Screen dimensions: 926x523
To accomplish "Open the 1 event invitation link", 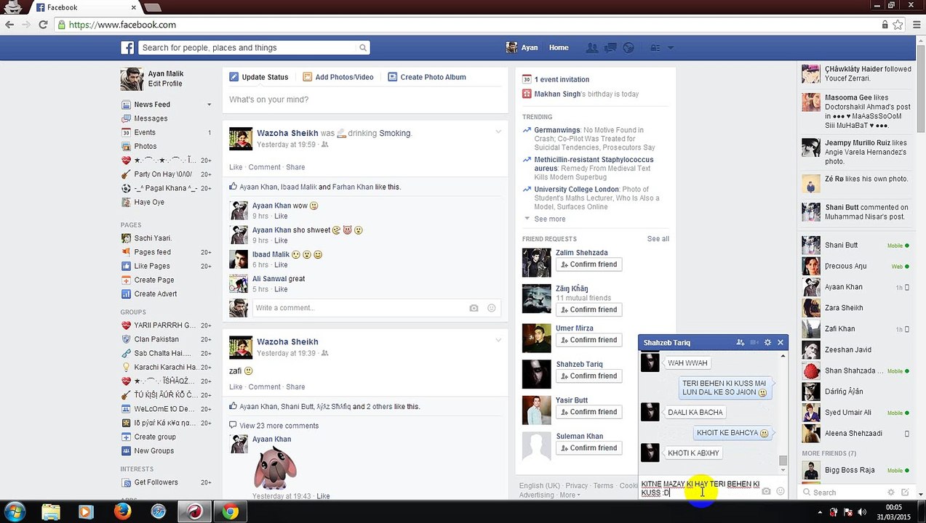I will pos(562,80).
